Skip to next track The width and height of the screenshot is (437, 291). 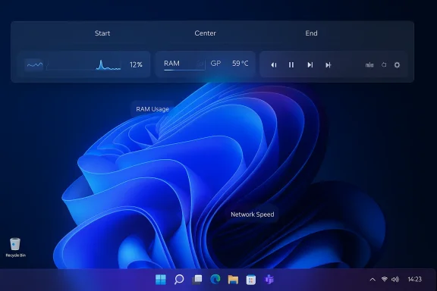click(310, 65)
